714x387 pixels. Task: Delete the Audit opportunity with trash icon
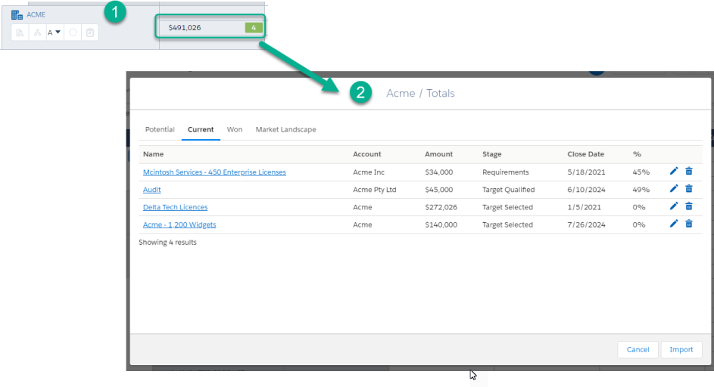pos(689,189)
